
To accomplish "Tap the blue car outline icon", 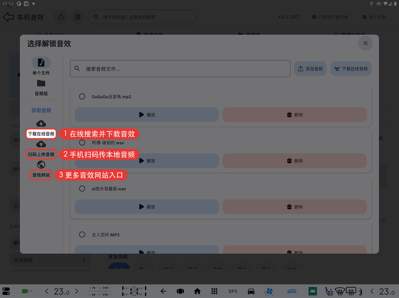I will point(292,291).
